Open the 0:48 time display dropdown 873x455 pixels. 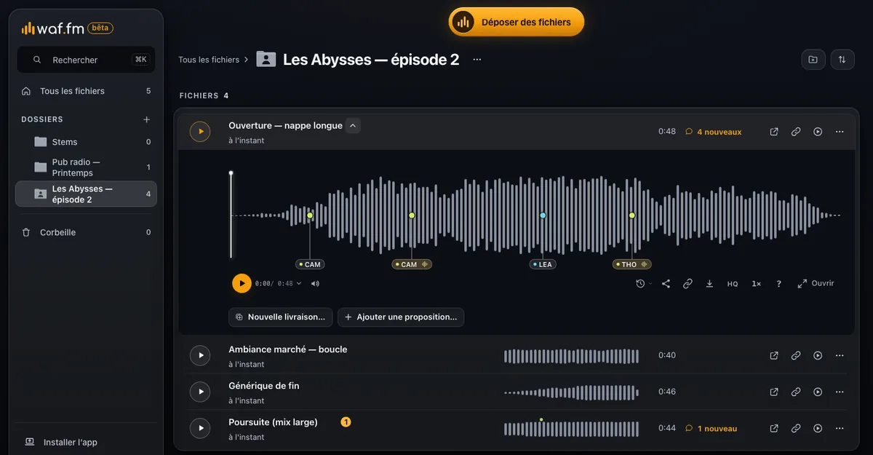click(x=290, y=284)
